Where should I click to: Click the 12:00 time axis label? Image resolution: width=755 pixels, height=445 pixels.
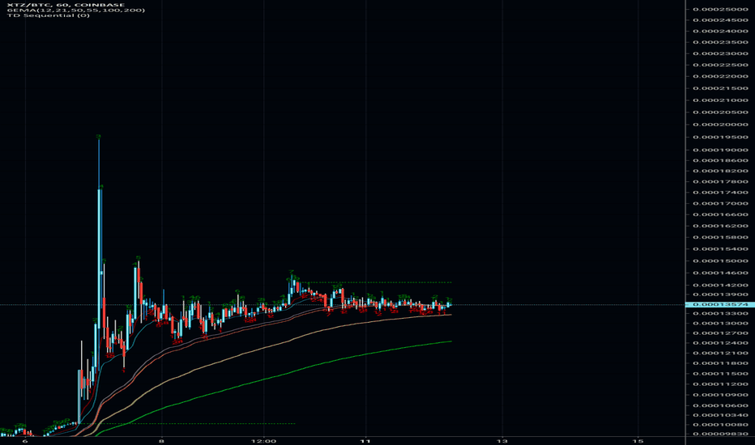tap(264, 441)
